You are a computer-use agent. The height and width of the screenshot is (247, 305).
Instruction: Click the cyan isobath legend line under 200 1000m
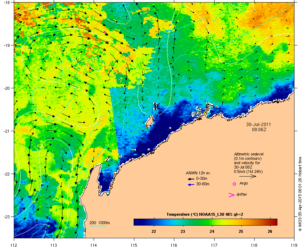pyautogui.click(x=97, y=226)
